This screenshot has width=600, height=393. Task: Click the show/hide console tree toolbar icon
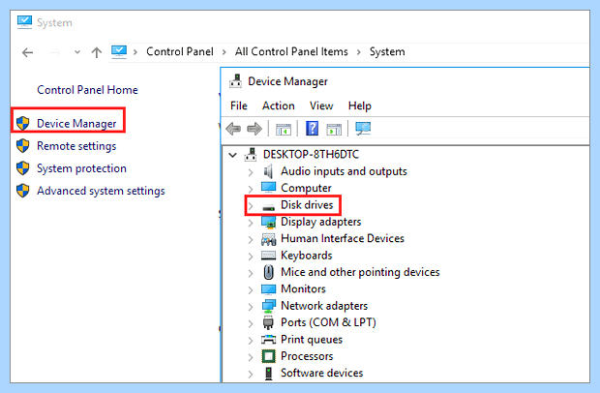coord(284,129)
